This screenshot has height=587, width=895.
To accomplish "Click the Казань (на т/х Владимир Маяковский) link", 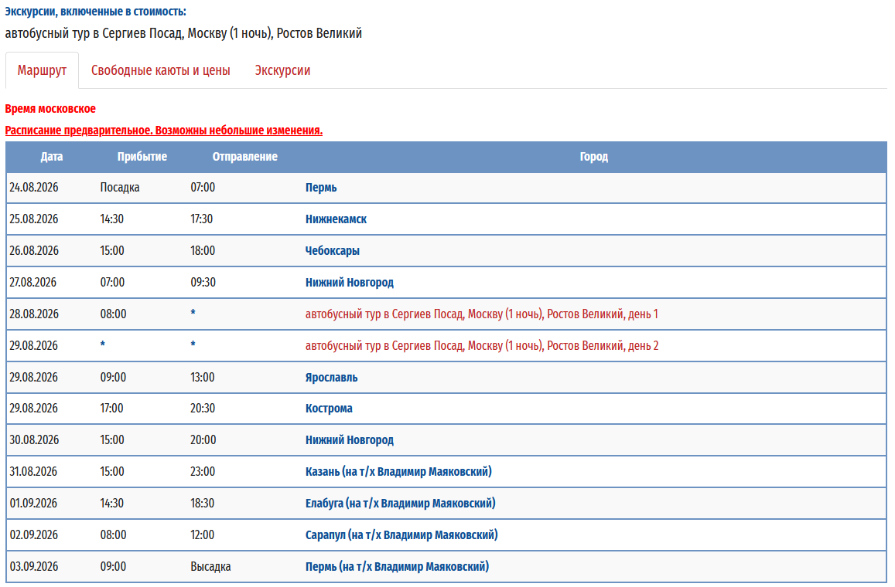I will point(398,472).
